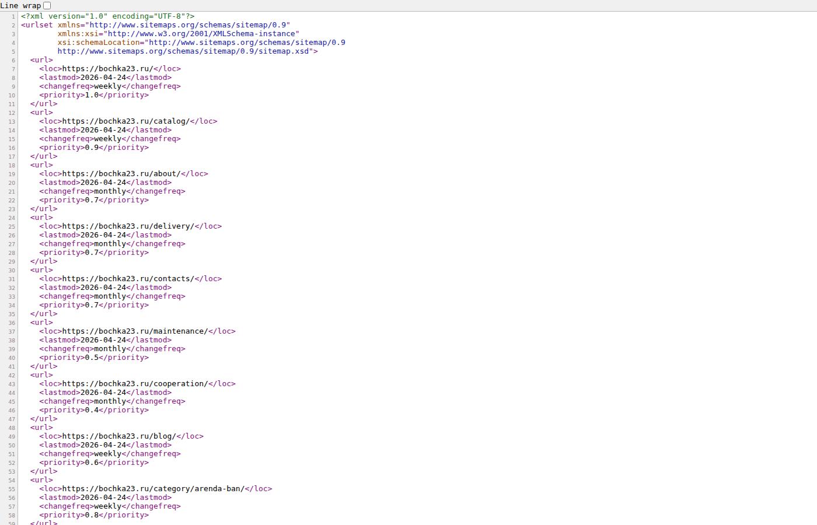
Task: Click the priority value 0.9
Action: 92,148
